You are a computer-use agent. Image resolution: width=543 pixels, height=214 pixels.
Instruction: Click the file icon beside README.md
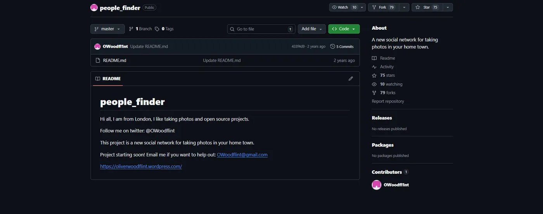point(98,60)
